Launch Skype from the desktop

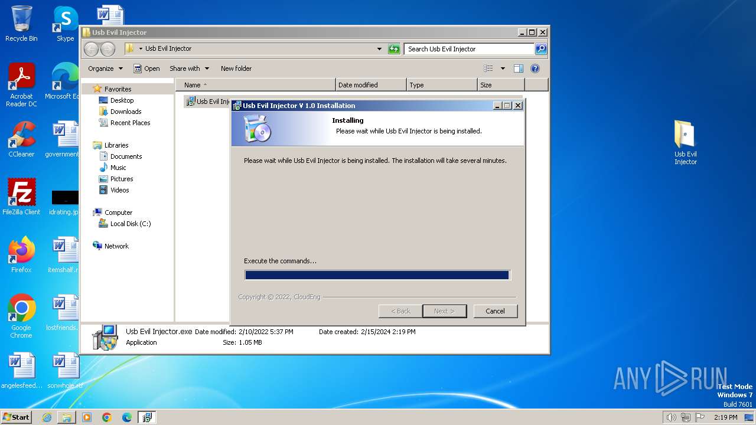(x=65, y=24)
